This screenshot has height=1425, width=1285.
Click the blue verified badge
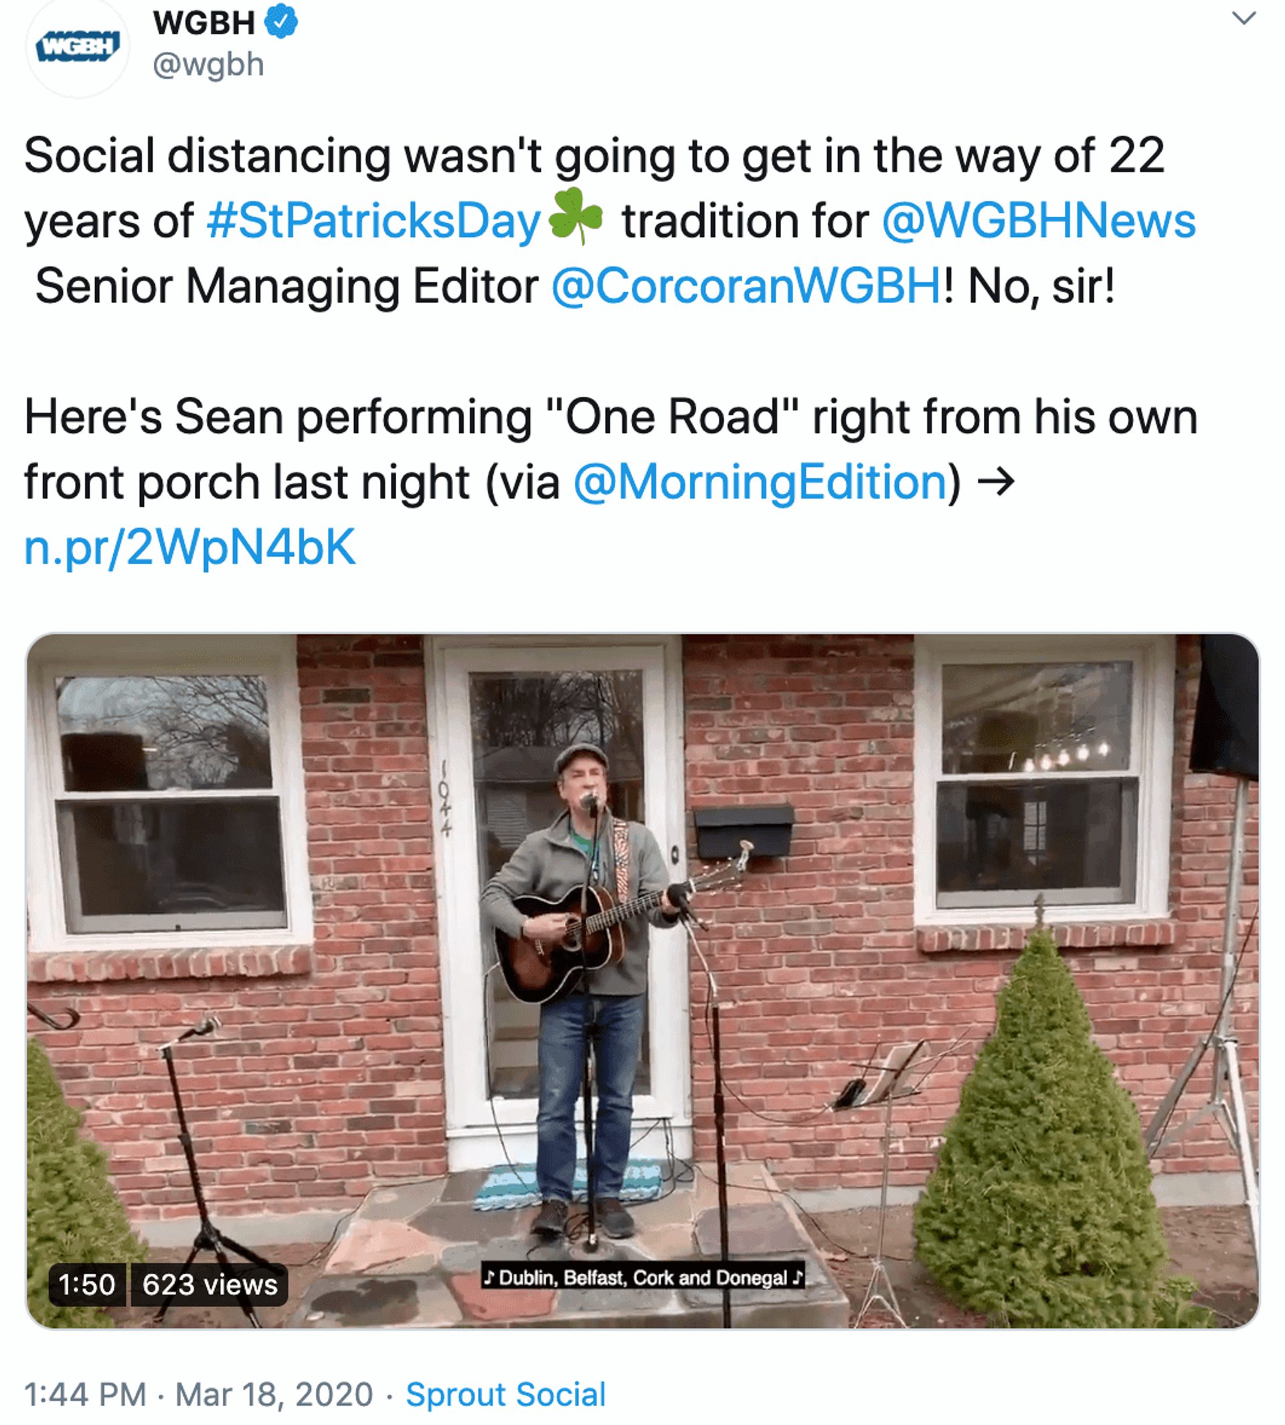coord(281,21)
